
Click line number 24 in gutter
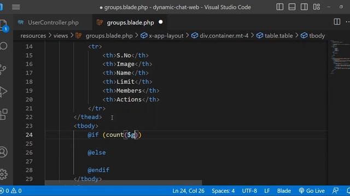click(x=29, y=135)
